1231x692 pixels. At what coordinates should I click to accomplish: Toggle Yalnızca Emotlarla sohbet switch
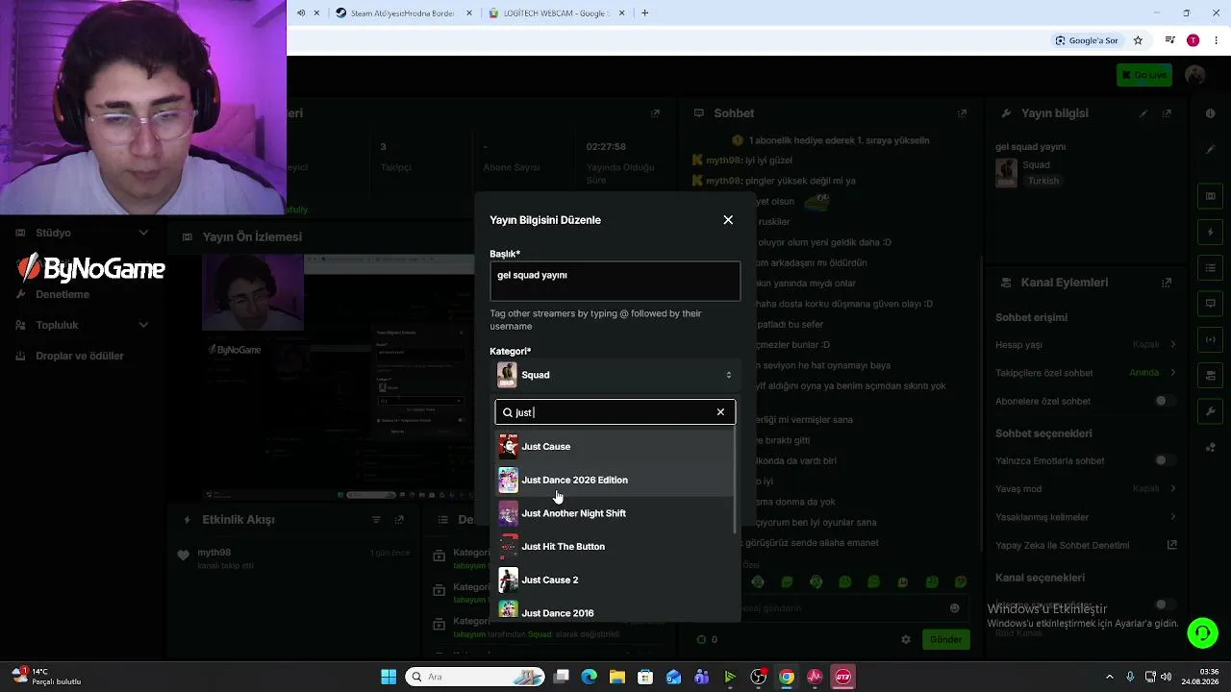click(1166, 460)
